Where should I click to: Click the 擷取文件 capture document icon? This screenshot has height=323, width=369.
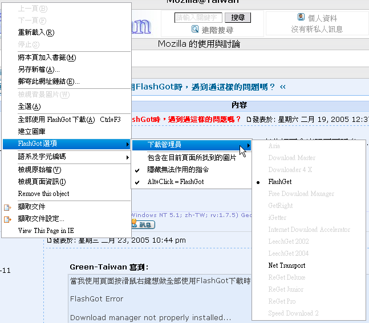pyautogui.click(x=7, y=207)
